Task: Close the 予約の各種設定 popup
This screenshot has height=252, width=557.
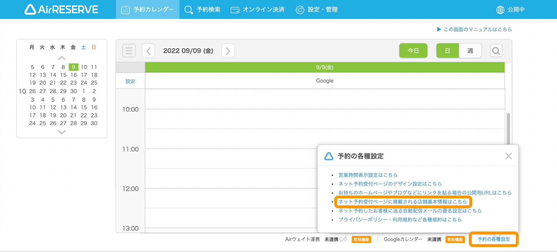Action: tap(508, 156)
